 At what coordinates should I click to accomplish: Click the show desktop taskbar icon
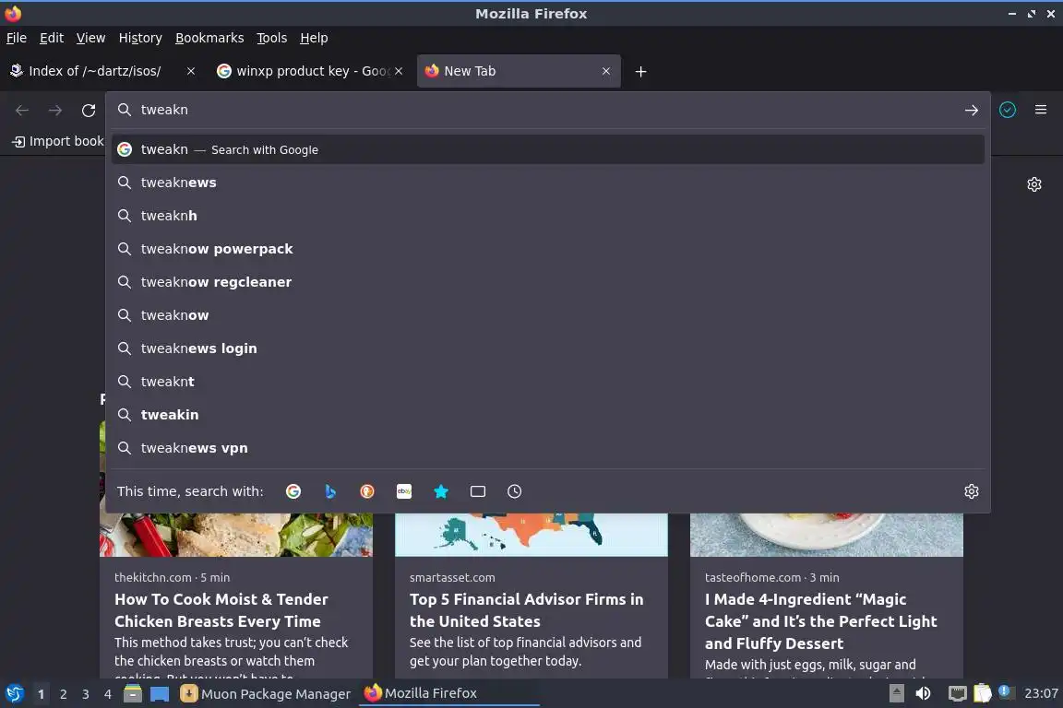[160, 694]
